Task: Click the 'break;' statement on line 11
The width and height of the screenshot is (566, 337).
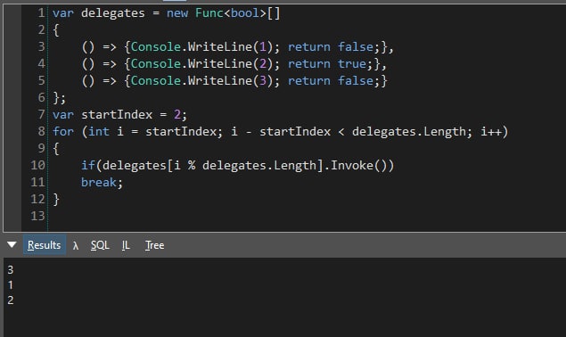Action: click(102, 183)
